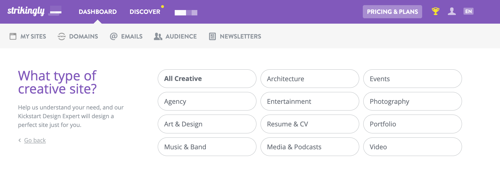
Task: Select the Media & Podcasts option
Action: [x=310, y=147]
